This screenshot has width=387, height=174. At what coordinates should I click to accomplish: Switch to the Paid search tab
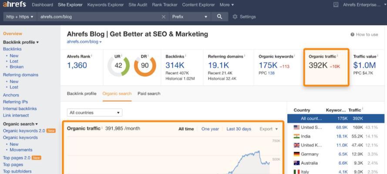pos(149,94)
